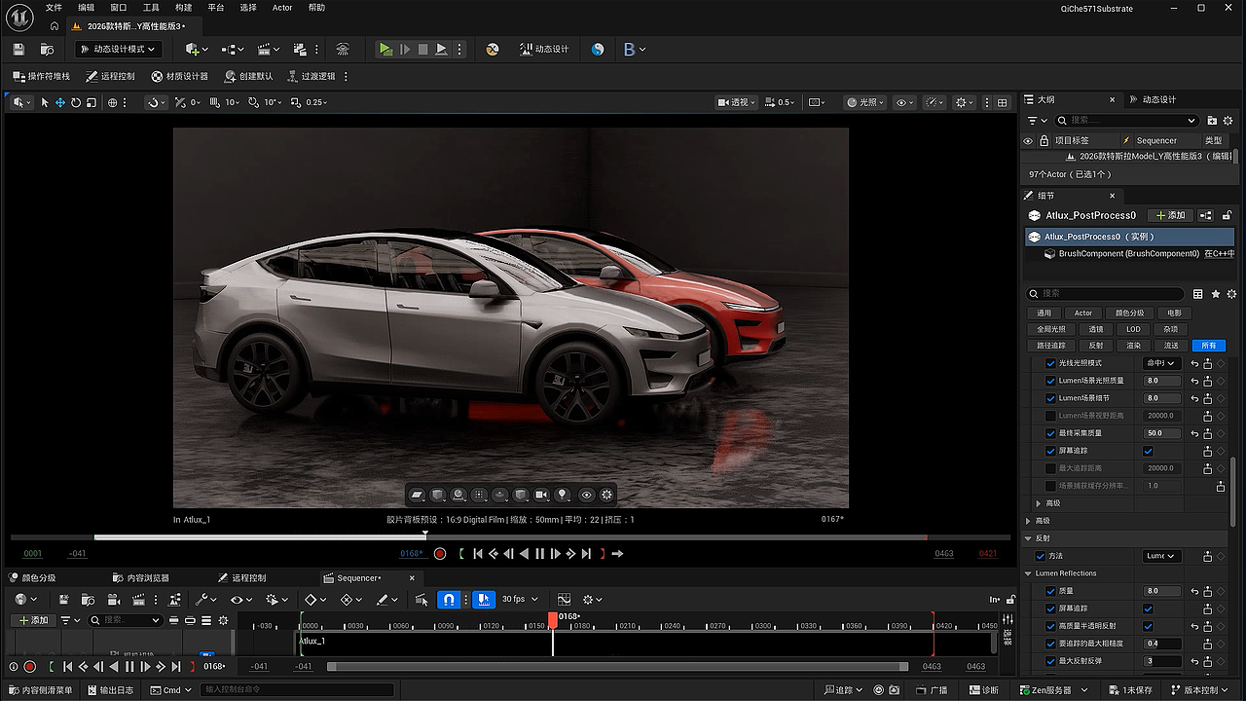Jump to sequence start in viewport transport controls
This screenshot has width=1246, height=701.
(478, 554)
